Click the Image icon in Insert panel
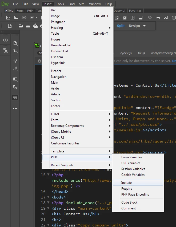The width and height of the screenshot is (176, 227). (16, 18)
